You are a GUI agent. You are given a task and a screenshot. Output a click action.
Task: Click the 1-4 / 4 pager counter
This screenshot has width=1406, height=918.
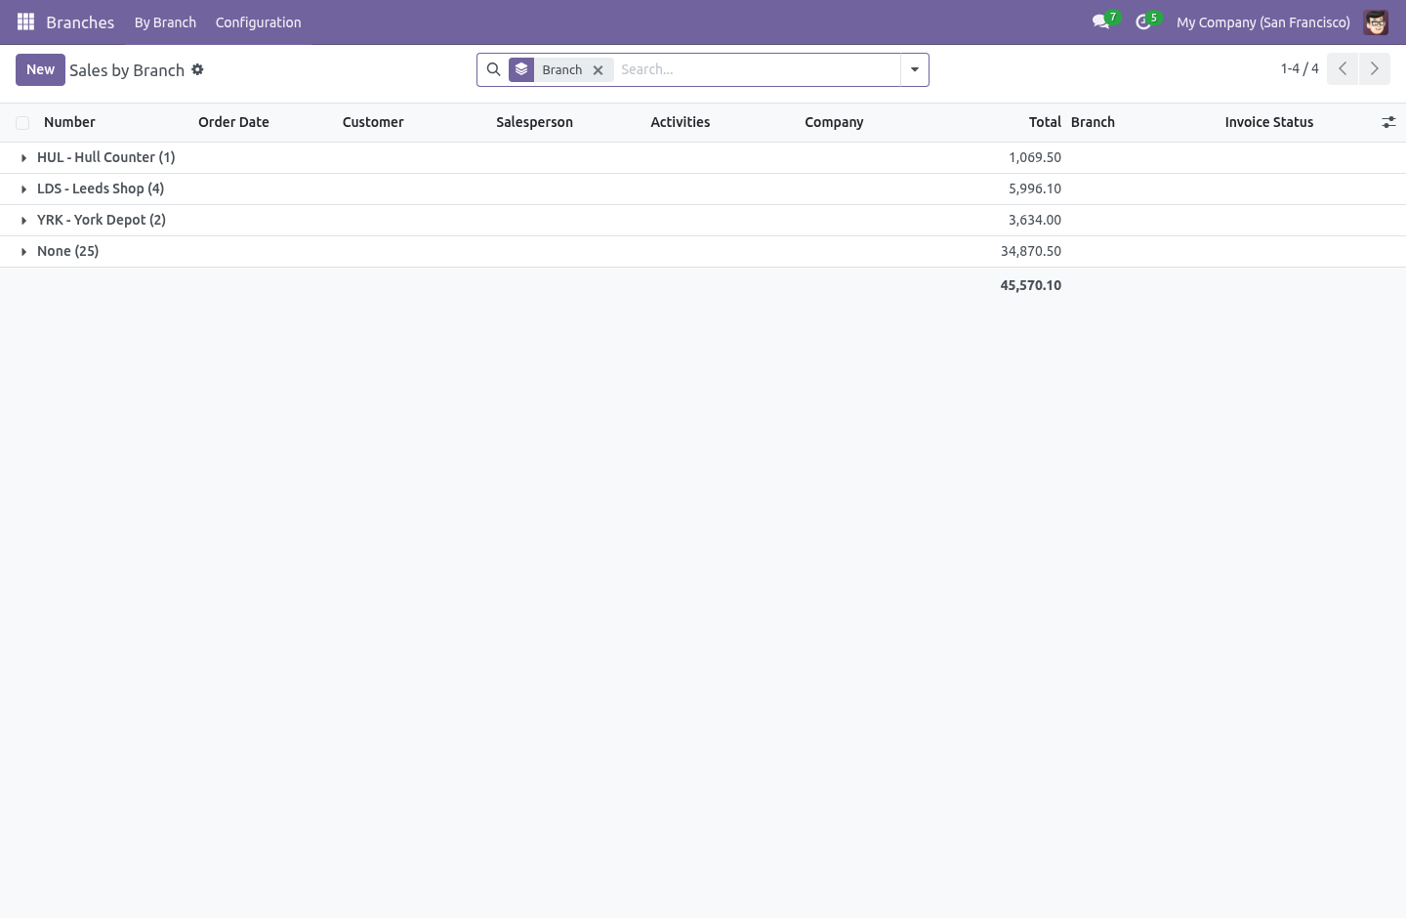[x=1300, y=68]
